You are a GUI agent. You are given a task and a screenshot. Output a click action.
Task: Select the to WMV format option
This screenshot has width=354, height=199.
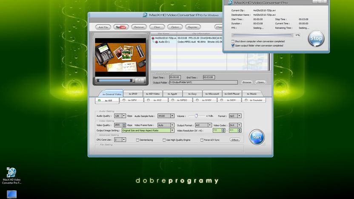(205, 100)
